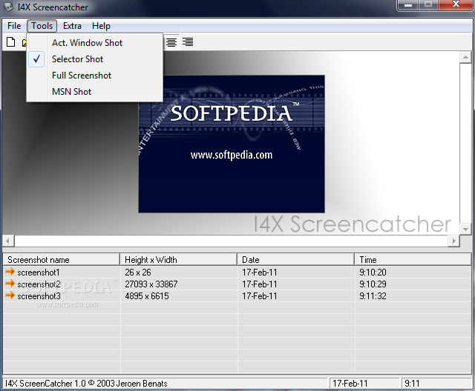This screenshot has height=391, width=475.
Task: Click the Height x Width column header
Action: tap(178, 260)
